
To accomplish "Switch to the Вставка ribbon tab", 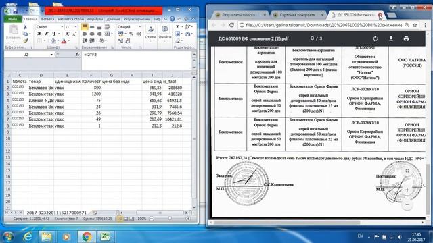I will [x=47, y=19].
